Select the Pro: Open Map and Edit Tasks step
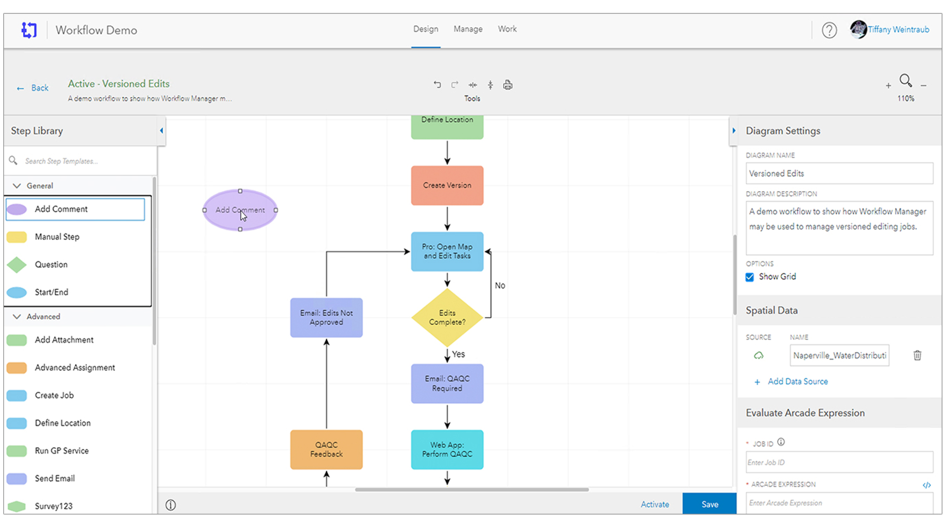Image resolution: width=945 pixels, height=532 pixels. pyautogui.click(x=447, y=252)
